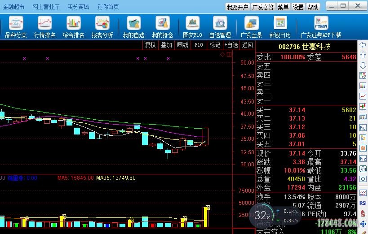Open the 帮助 help button
The width and height of the screenshot is (368, 234).
(313, 7)
